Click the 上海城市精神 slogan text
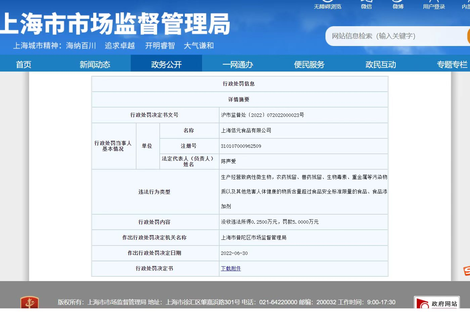The height and width of the screenshot is (313, 470). point(113,45)
